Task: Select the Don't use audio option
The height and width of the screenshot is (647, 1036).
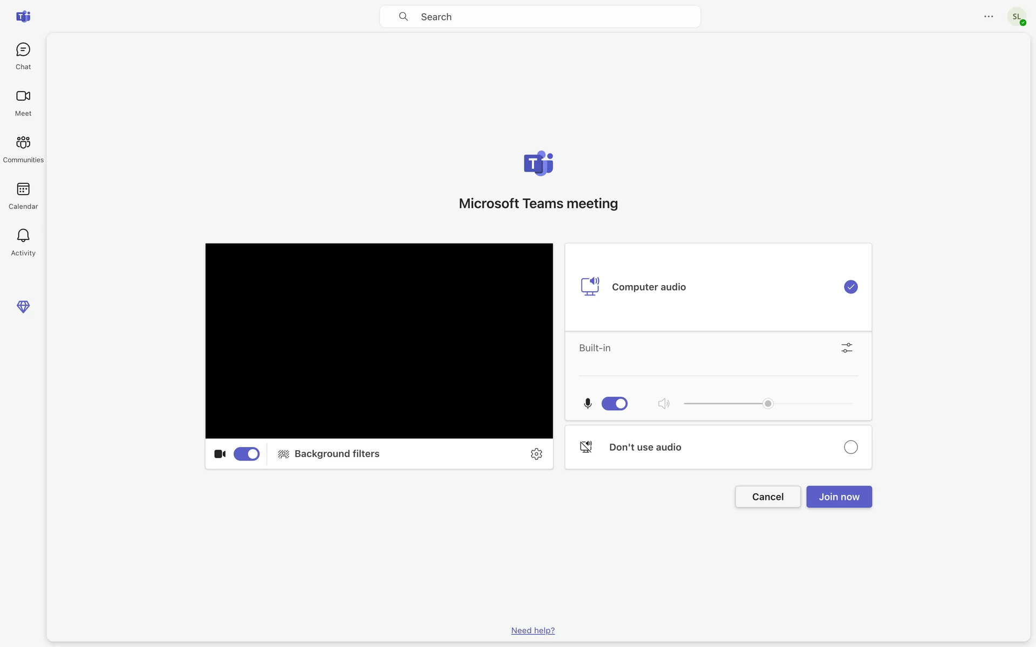Action: pos(850,447)
